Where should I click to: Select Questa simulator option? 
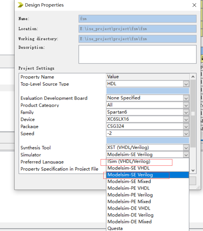point(148,228)
